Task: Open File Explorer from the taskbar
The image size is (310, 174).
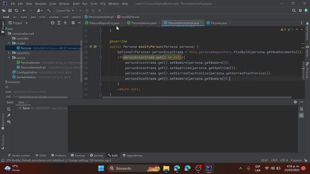Action: [x=166, y=168]
